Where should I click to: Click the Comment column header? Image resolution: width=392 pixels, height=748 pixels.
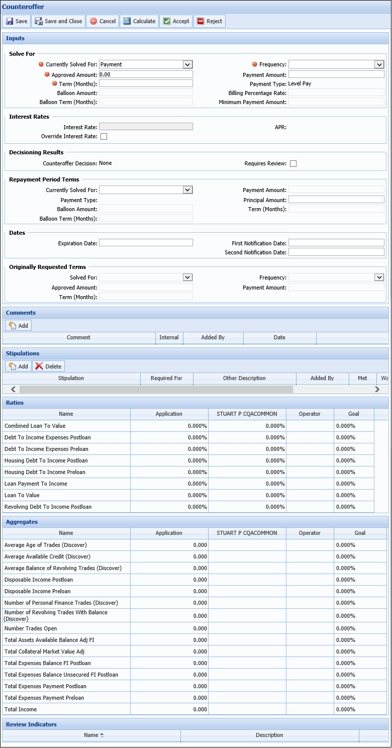click(78, 337)
